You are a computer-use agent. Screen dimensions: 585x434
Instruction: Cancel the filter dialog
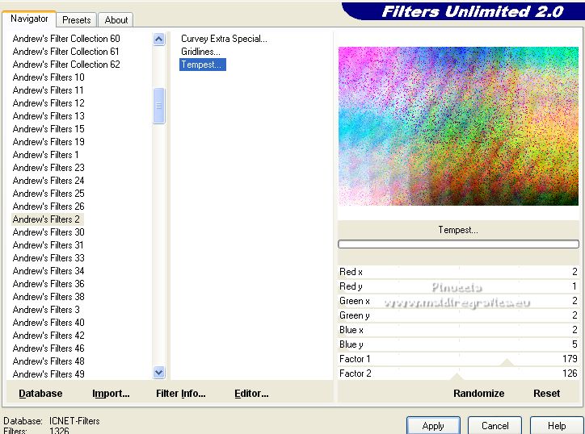495,426
